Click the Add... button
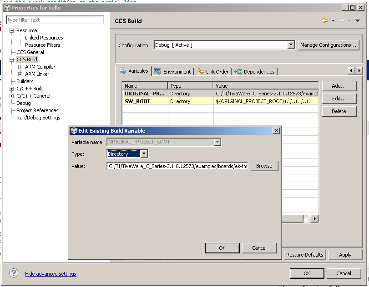369x287 pixels. coord(339,86)
